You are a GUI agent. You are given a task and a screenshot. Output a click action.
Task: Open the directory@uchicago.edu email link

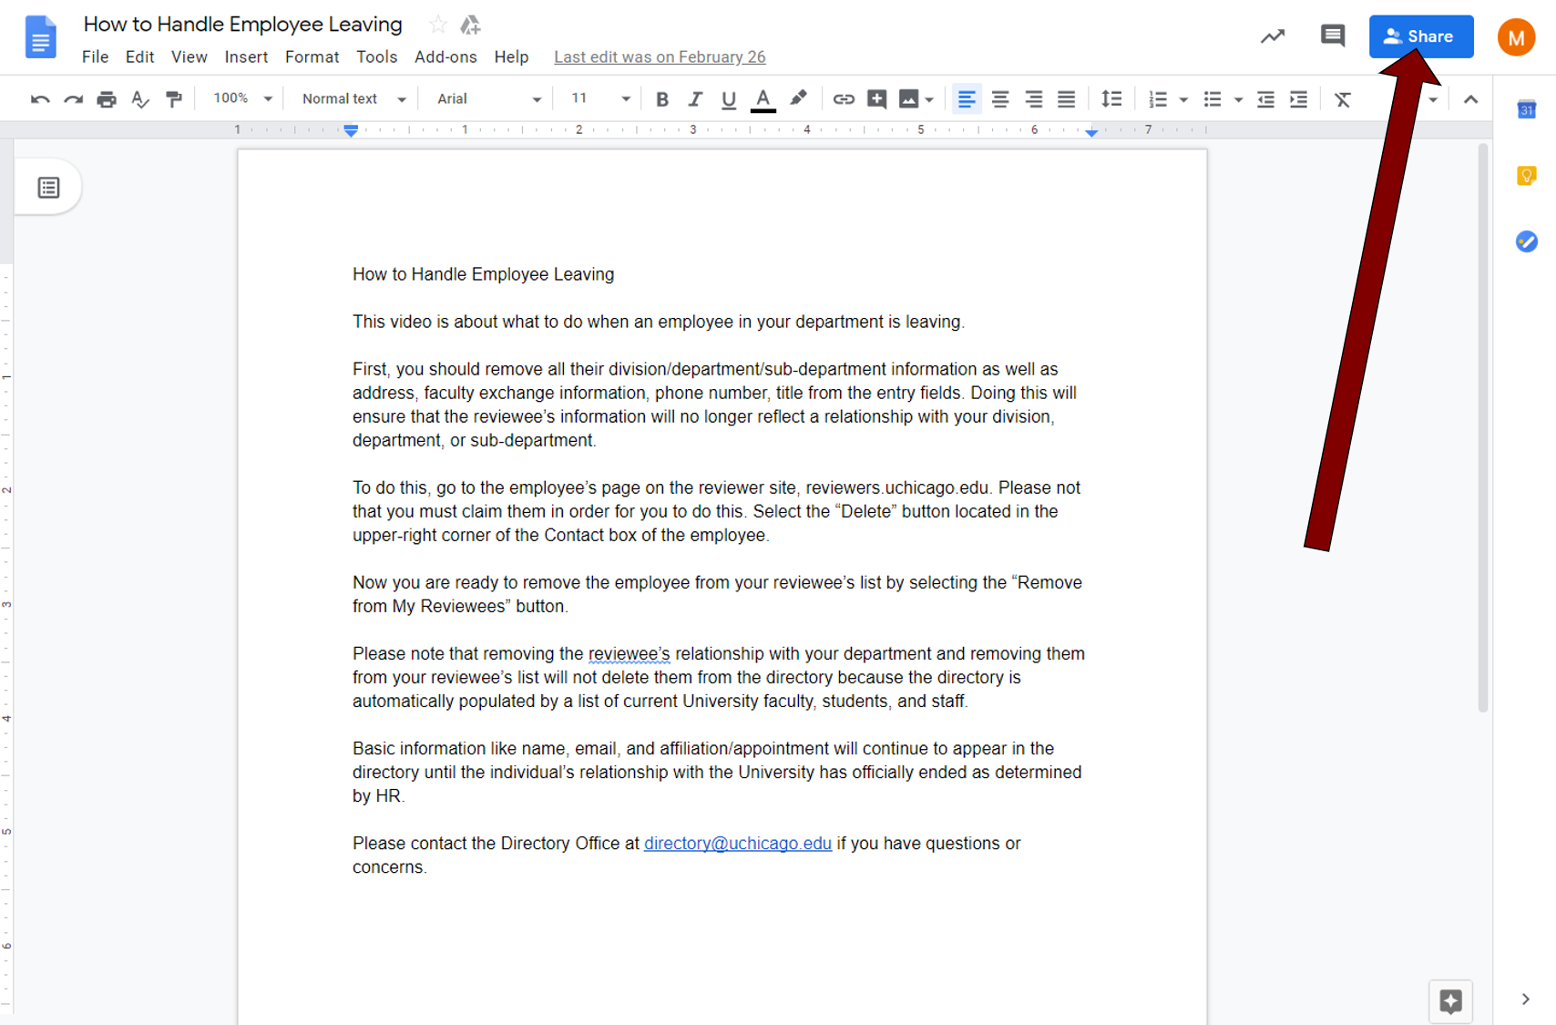pyautogui.click(x=737, y=844)
